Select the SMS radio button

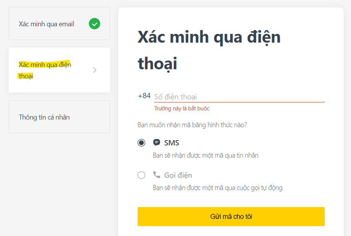click(x=141, y=143)
